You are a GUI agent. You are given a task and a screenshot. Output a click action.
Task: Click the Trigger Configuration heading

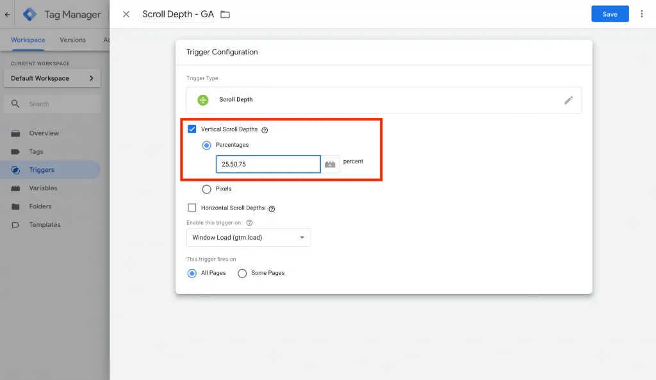coord(222,52)
